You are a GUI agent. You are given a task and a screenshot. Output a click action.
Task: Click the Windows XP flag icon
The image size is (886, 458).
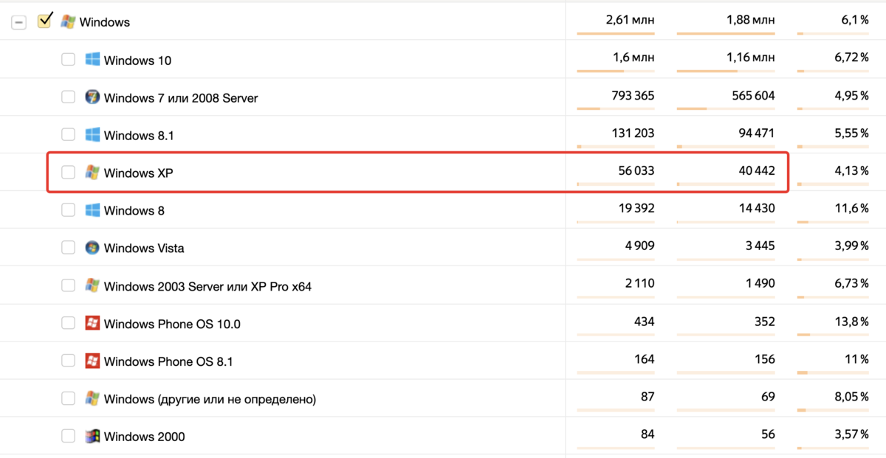[92, 172]
